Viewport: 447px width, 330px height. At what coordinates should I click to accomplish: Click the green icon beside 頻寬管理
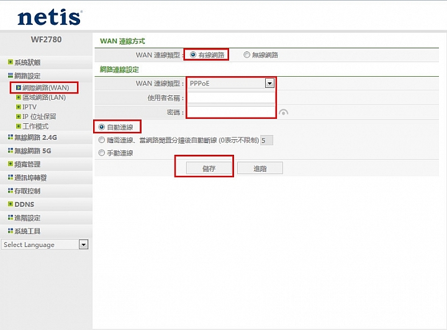[x=11, y=163]
